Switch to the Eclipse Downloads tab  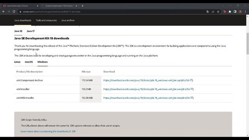[x=59, y=6]
